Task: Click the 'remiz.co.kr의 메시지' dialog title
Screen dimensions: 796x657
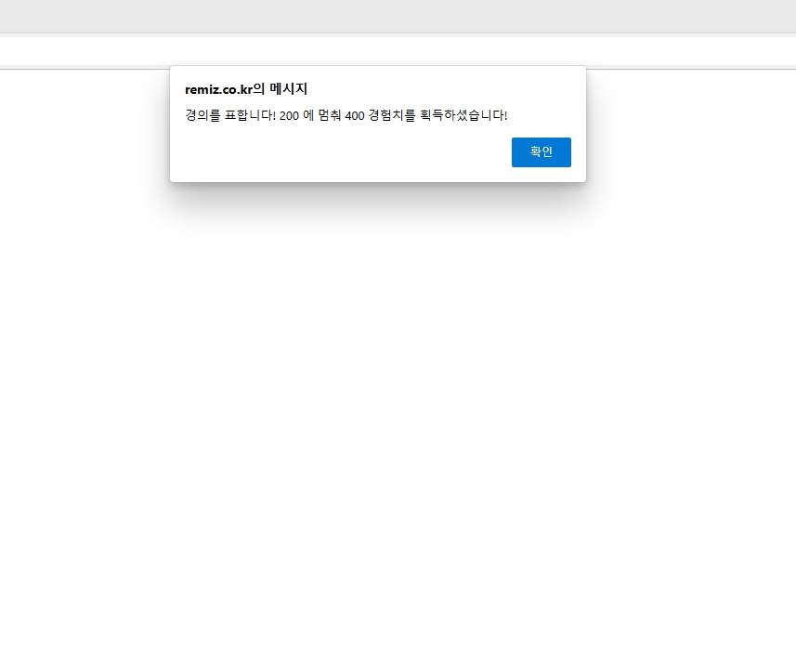Action: [x=246, y=89]
